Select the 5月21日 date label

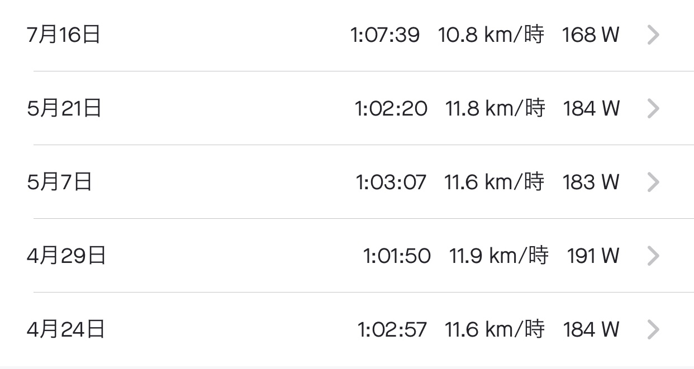point(64,108)
